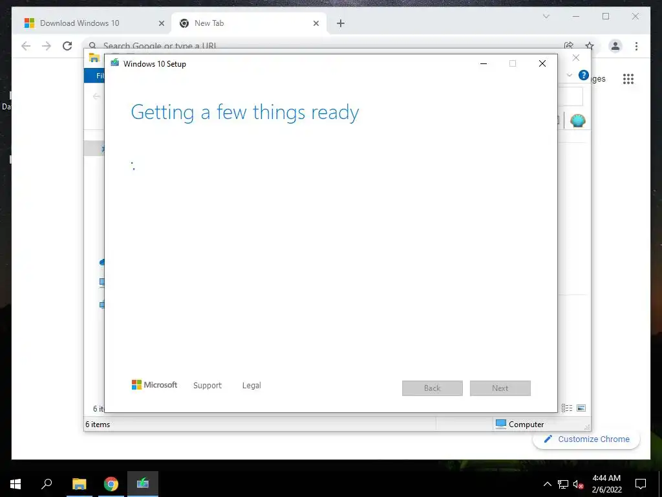Screen dimensions: 662x497
Task: Click the Windows 10 Setup title bar icon
Action: [x=115, y=63]
